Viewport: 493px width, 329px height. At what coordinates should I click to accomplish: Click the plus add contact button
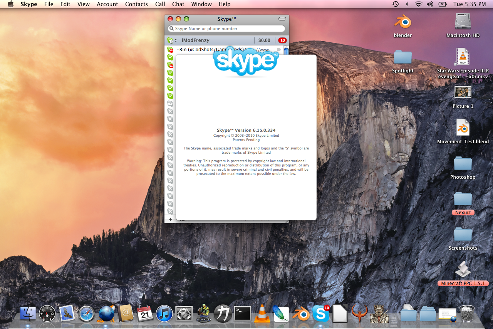coord(170,219)
